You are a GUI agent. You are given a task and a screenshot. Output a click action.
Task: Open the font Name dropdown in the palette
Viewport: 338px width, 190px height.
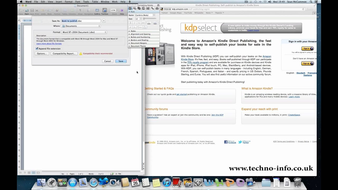tap(154, 15)
